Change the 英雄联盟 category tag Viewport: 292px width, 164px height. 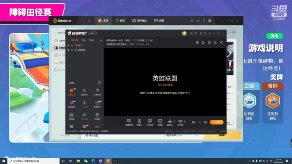117,44
